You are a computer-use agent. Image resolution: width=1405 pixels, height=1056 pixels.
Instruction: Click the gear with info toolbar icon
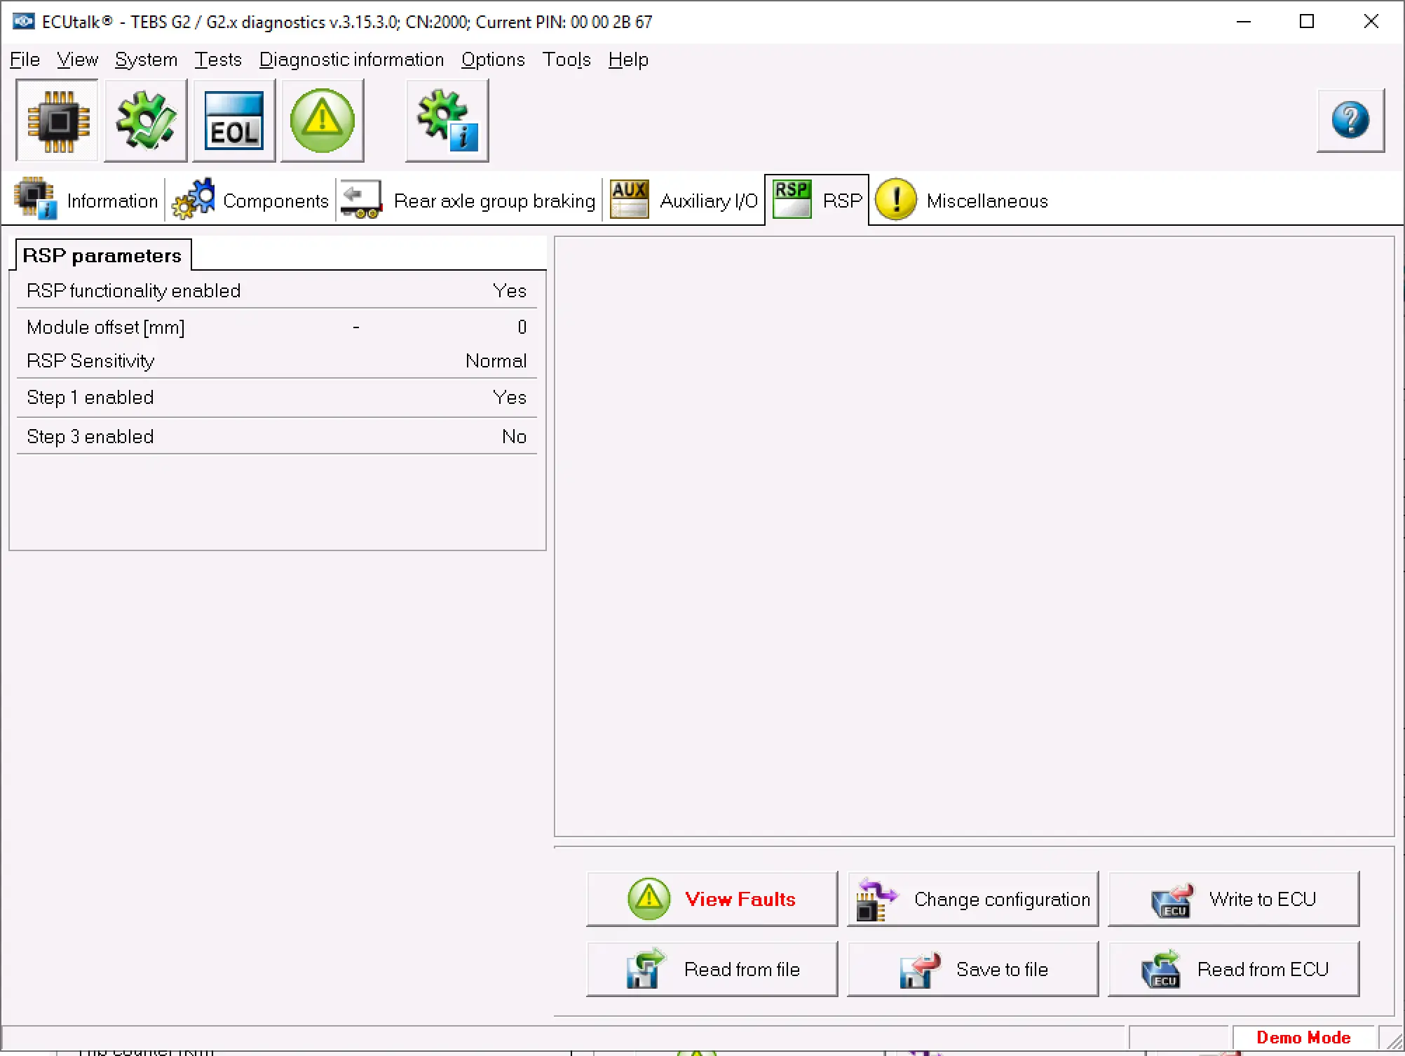447,121
